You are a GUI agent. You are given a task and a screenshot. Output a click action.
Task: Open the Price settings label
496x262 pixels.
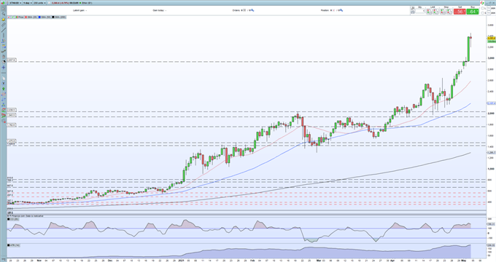point(21,17)
